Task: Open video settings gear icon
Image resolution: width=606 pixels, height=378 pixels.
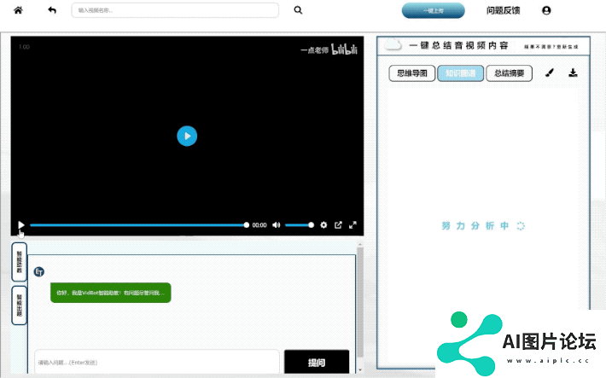Action: 323,225
